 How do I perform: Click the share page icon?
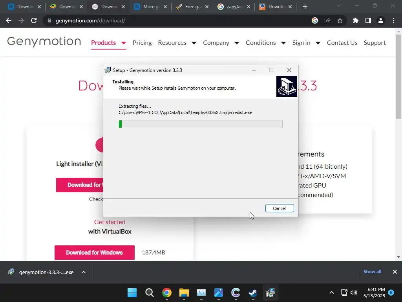click(x=327, y=20)
